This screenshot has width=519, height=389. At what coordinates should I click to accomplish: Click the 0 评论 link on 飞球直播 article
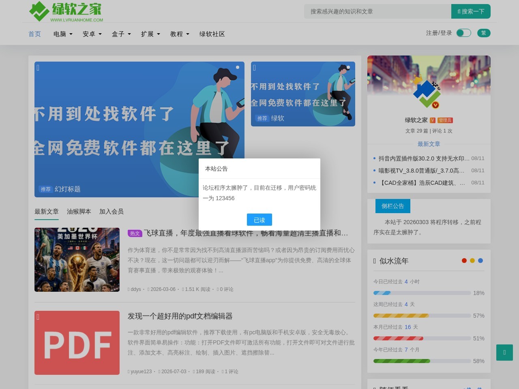pyautogui.click(x=226, y=289)
